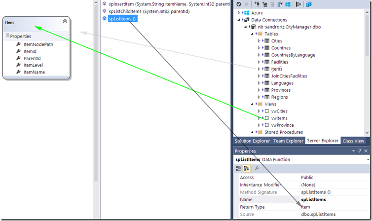Collapse the Item class with chevron
Image resolution: width=372 pixels, height=221 pixels.
pos(65,21)
